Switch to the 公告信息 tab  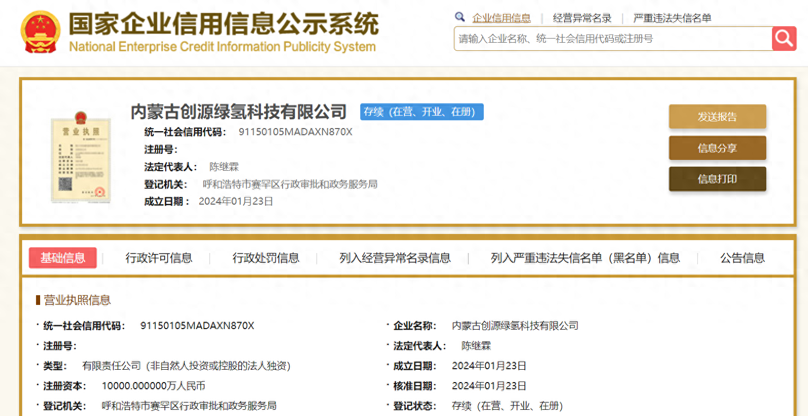pyautogui.click(x=743, y=258)
